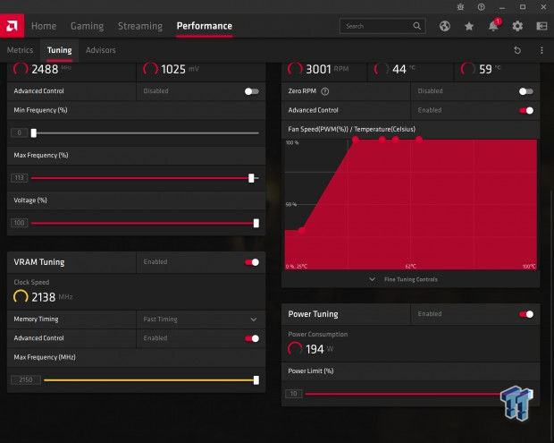Click the Search input field
Viewport: 554px width, 443px height.
coord(381,26)
